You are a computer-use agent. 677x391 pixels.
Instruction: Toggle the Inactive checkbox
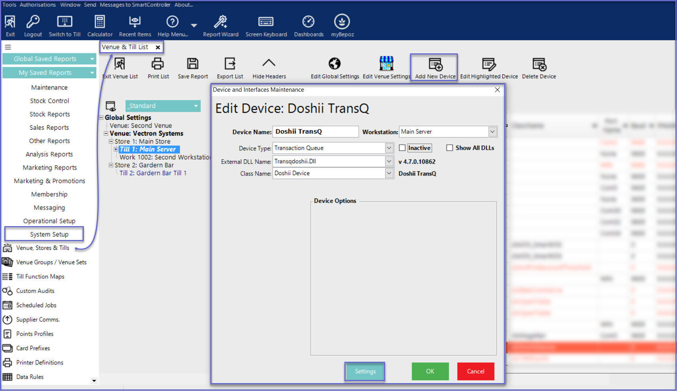coord(402,148)
